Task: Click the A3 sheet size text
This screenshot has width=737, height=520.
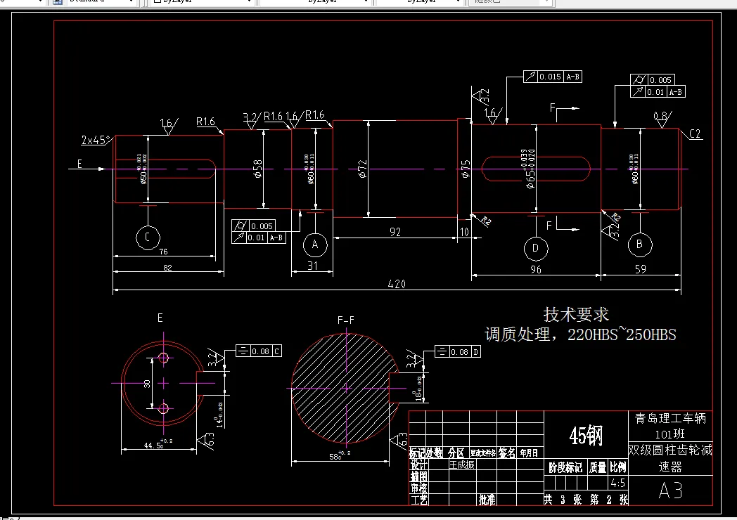Action: [670, 491]
